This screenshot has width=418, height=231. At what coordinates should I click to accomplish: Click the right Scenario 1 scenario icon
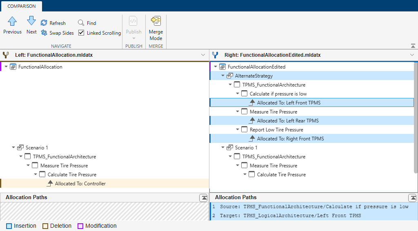tap(230, 147)
